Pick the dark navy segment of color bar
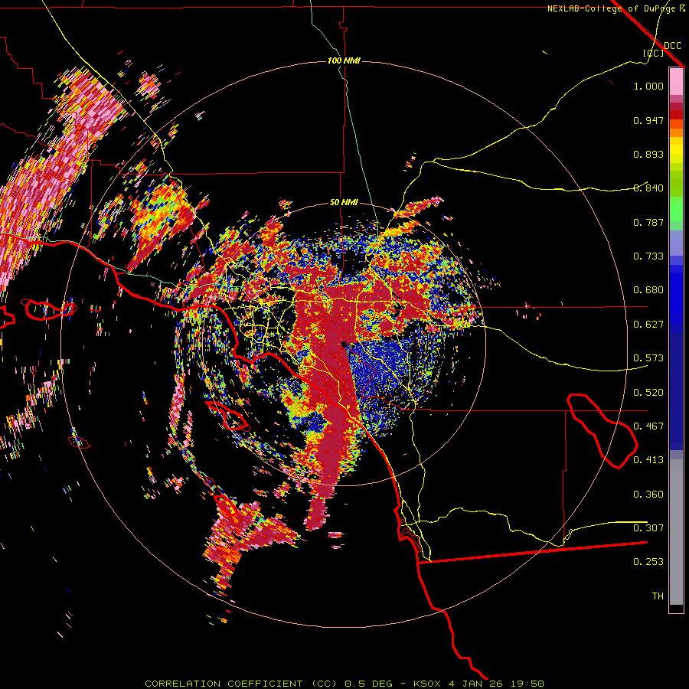This screenshot has width=689, height=689. (x=676, y=391)
